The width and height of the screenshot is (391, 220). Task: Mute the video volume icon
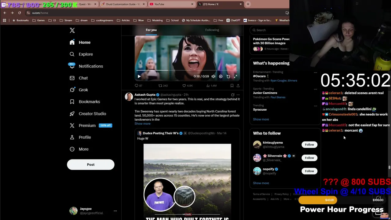(213, 76)
